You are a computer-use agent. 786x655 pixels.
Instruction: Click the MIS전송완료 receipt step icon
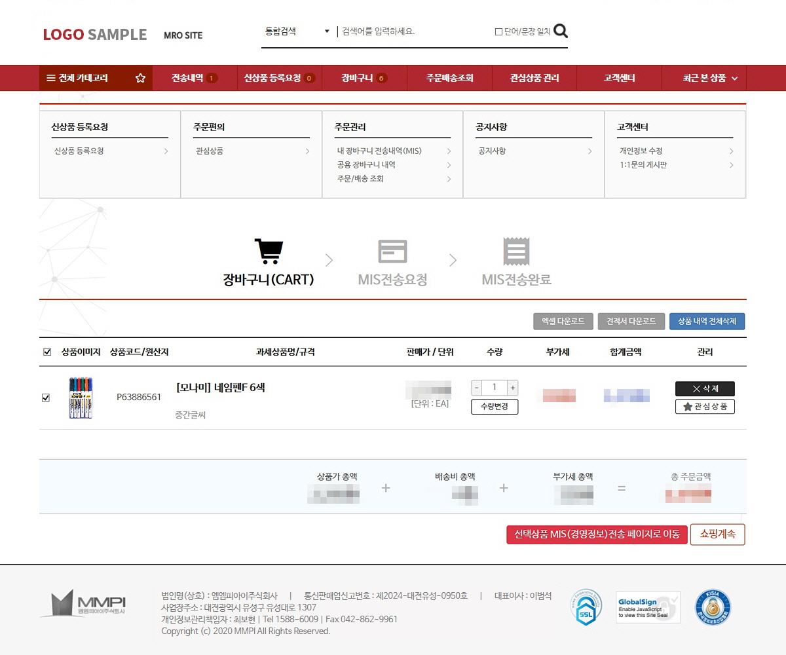(x=516, y=252)
